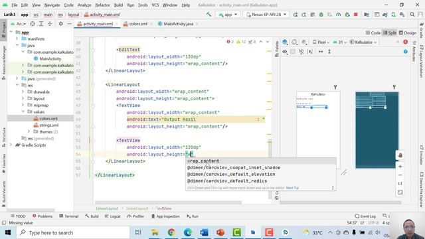The height and width of the screenshot is (239, 425).
Task: Click the next highlighted error arrow in the editor
Action: pos(268,42)
